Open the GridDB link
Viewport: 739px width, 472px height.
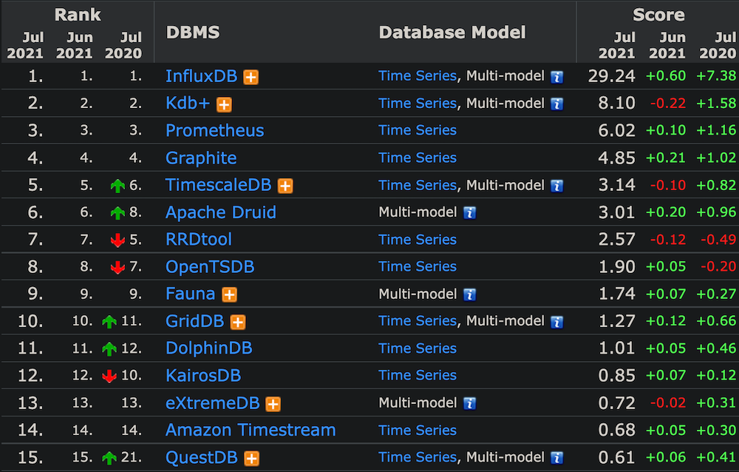coord(194,321)
